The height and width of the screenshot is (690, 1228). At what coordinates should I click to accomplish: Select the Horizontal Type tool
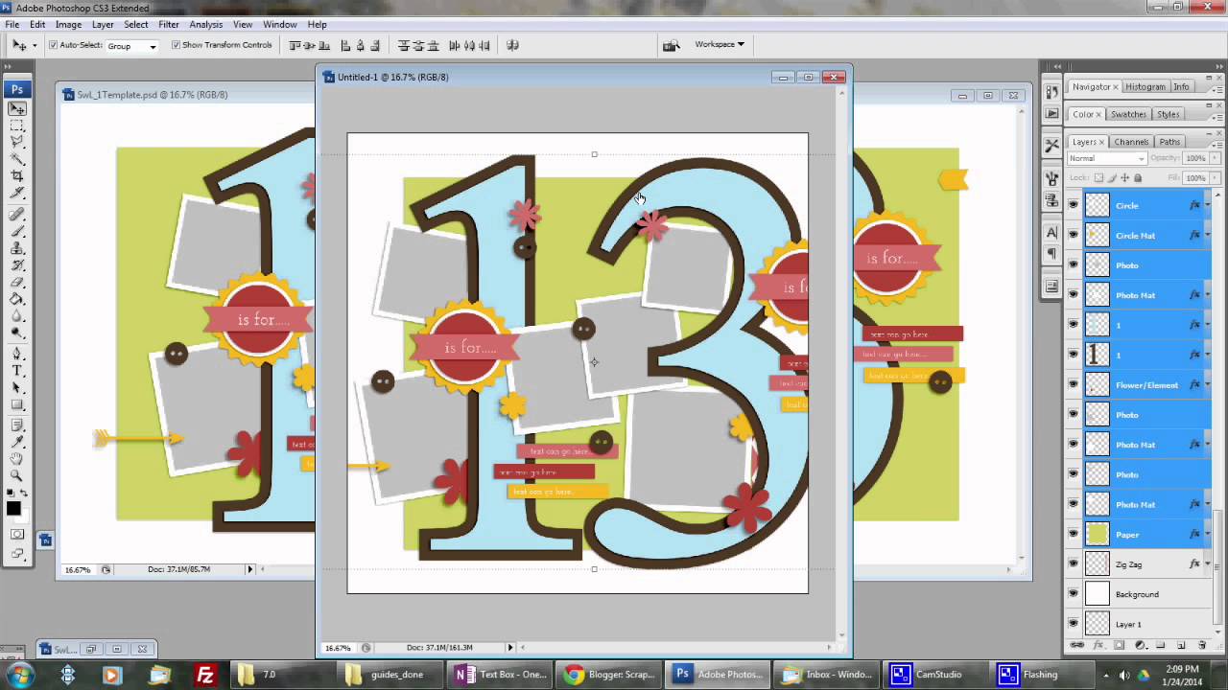tap(17, 371)
